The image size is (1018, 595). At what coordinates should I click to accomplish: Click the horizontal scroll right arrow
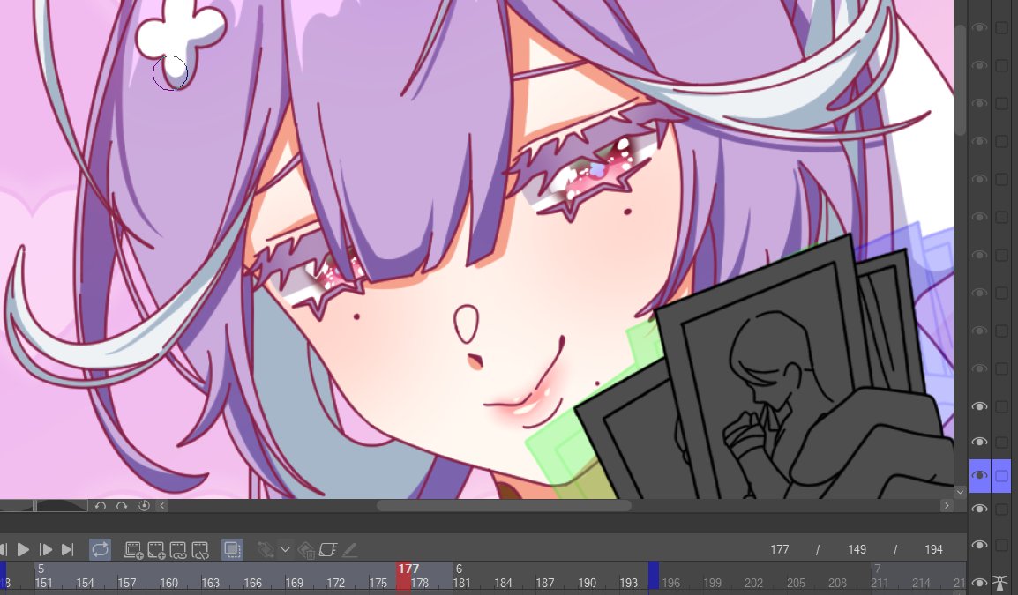click(946, 505)
